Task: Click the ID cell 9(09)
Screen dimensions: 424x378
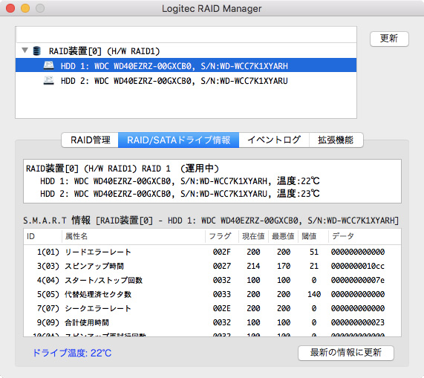Action: pos(48,322)
